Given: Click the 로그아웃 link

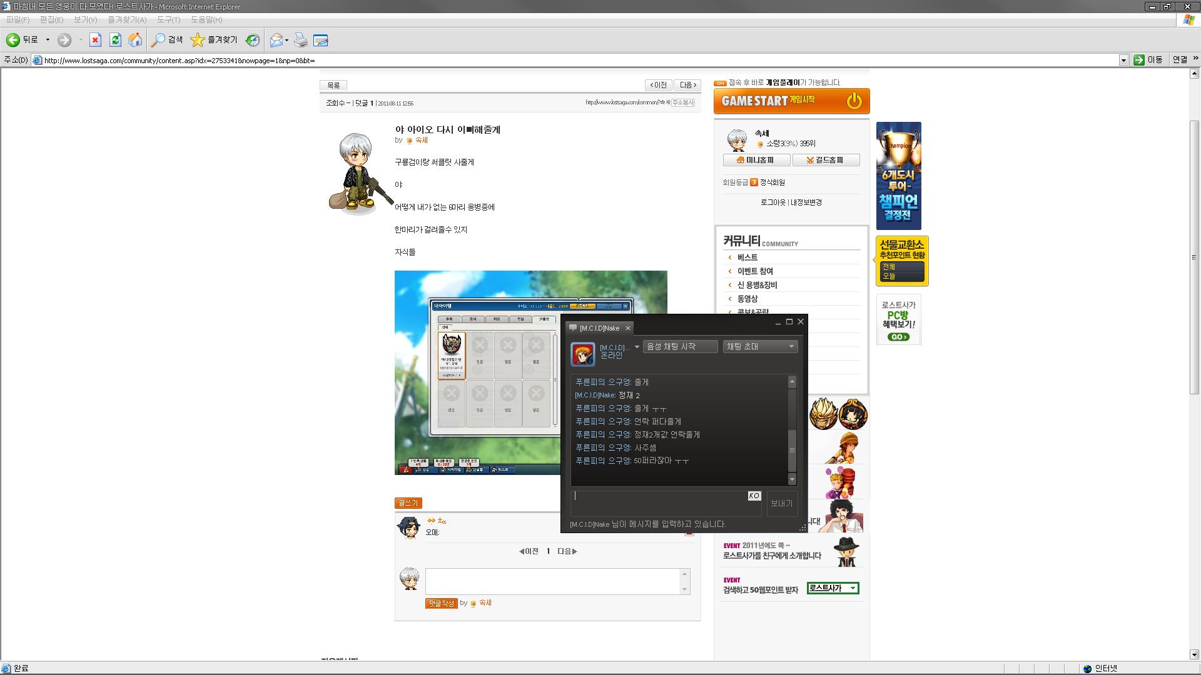Looking at the screenshot, I should click(773, 202).
